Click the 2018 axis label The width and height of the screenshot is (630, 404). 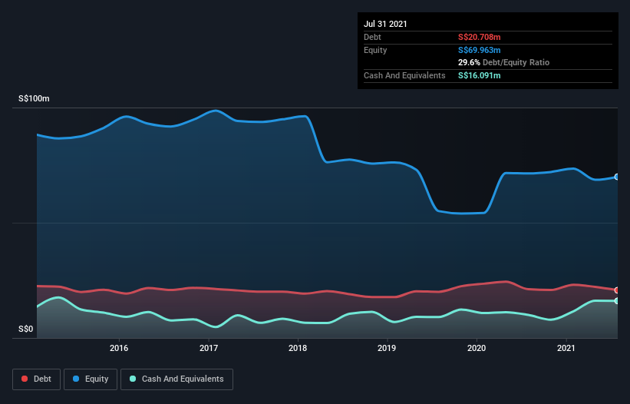coord(298,348)
